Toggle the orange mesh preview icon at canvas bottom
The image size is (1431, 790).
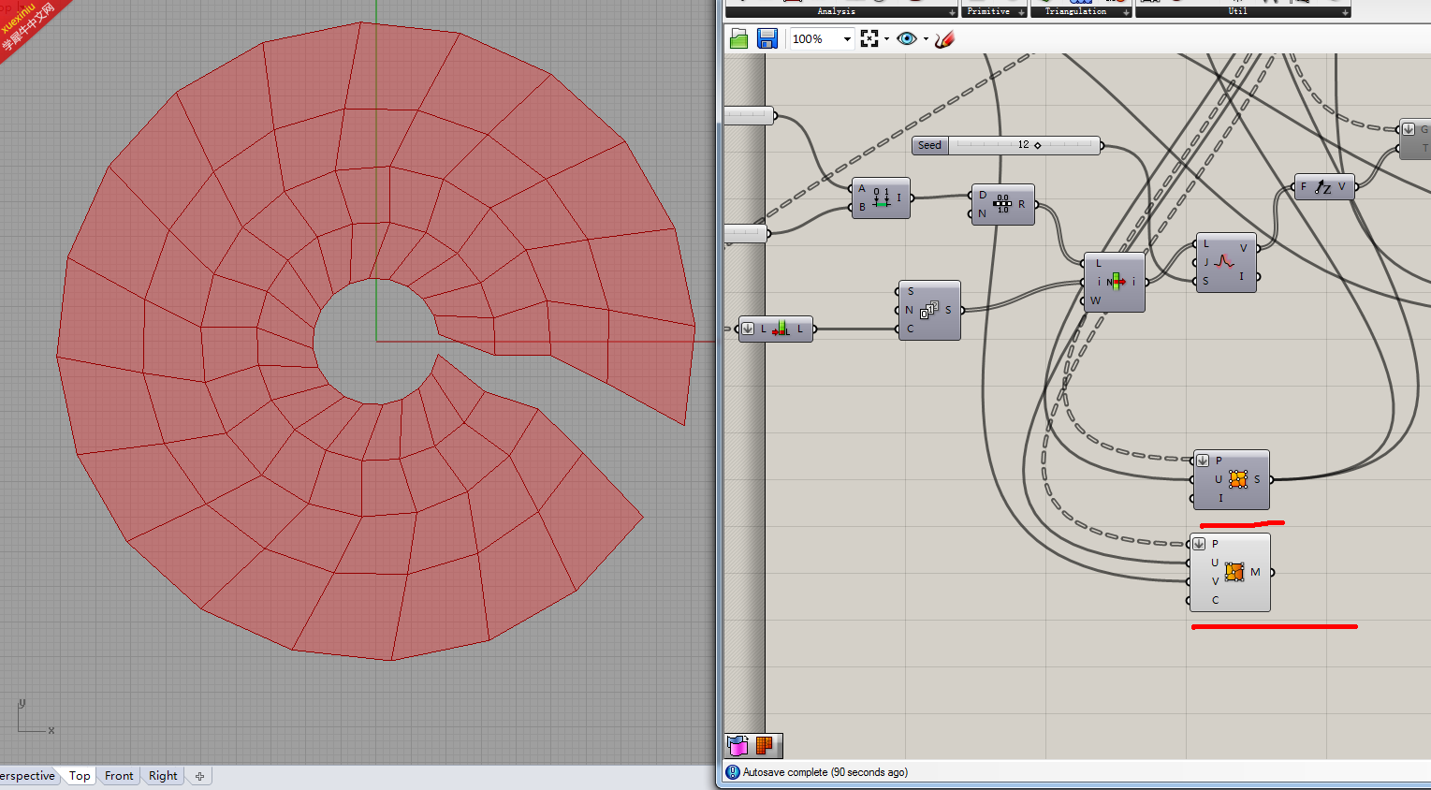[765, 745]
